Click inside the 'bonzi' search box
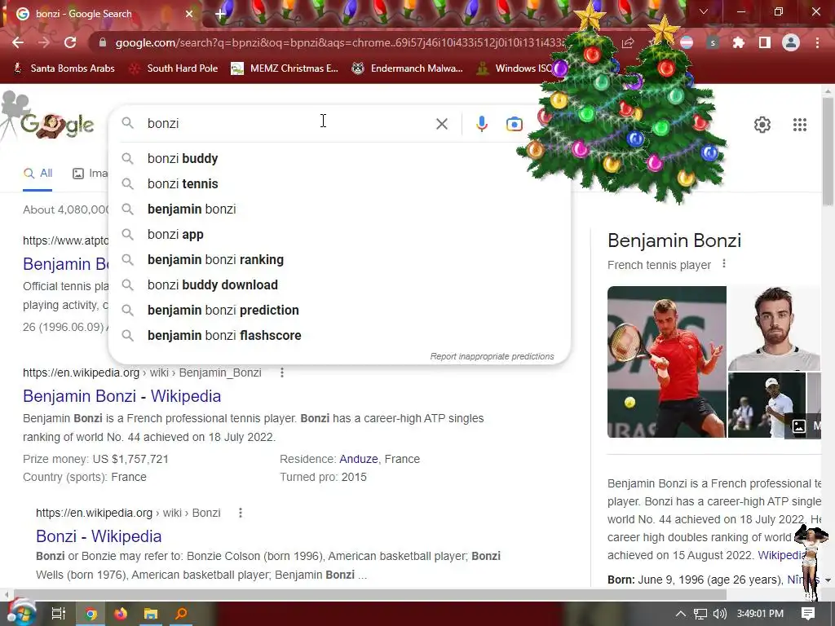Image resolution: width=835 pixels, height=626 pixels. 288,124
